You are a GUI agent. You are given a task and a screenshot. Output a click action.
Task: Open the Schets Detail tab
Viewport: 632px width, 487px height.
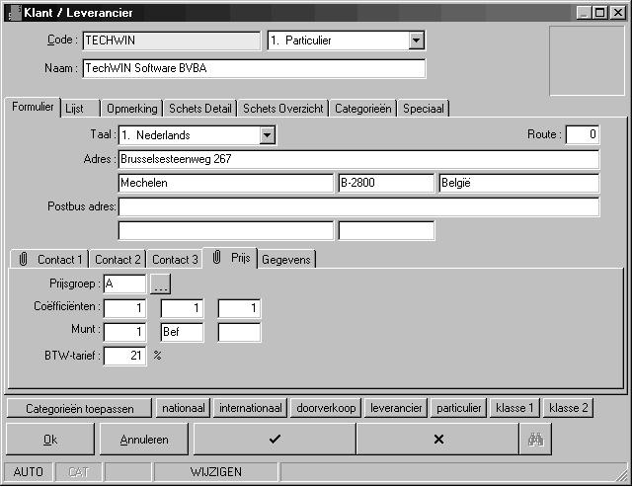199,109
